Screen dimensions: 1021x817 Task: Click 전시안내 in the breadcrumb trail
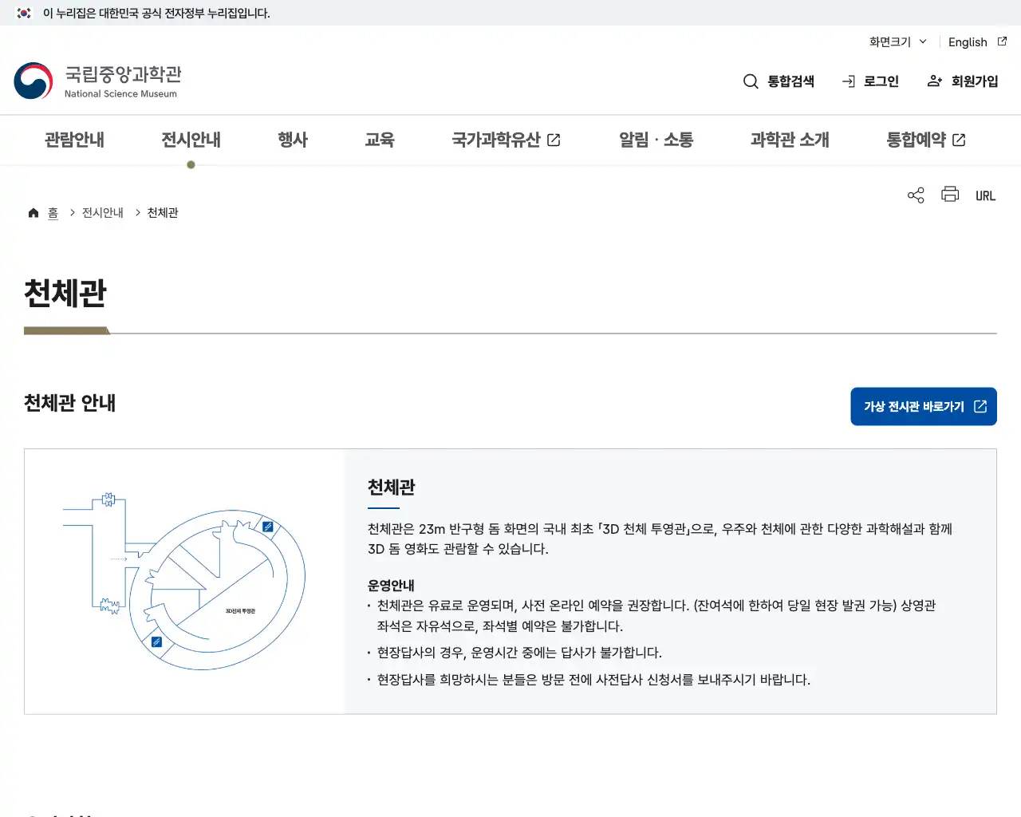tap(101, 212)
